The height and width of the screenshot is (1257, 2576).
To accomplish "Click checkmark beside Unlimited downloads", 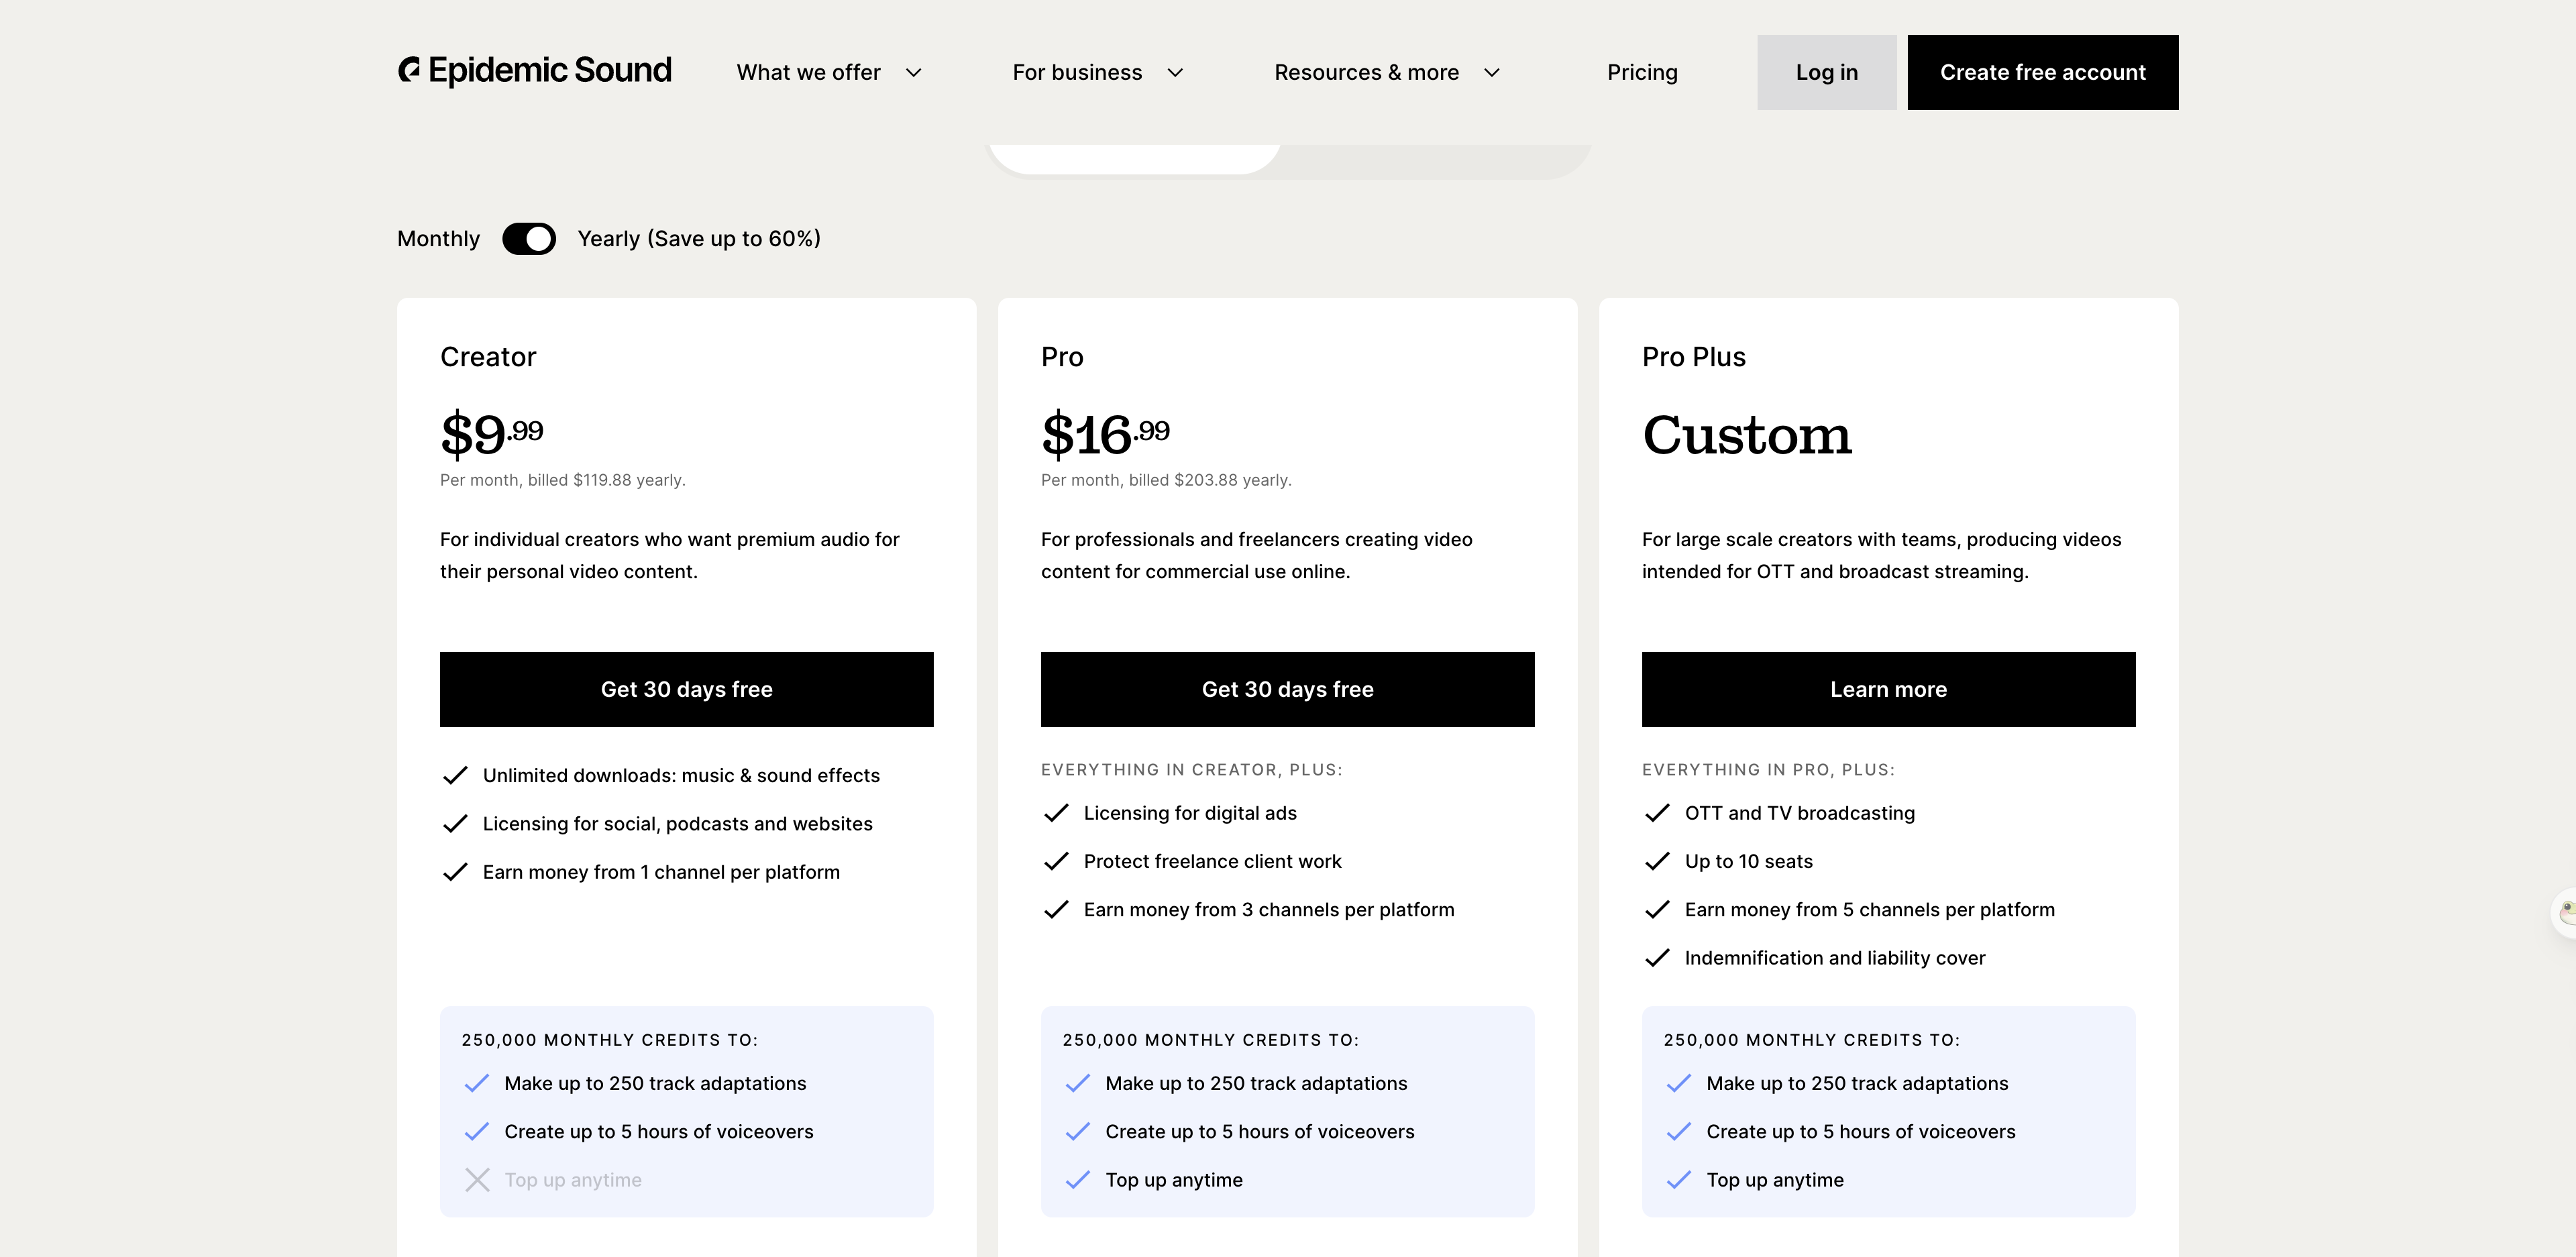I will (455, 775).
